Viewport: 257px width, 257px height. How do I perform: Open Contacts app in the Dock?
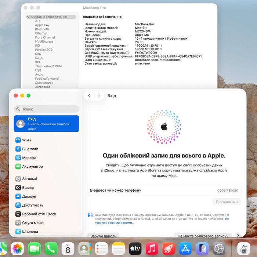click(85, 249)
